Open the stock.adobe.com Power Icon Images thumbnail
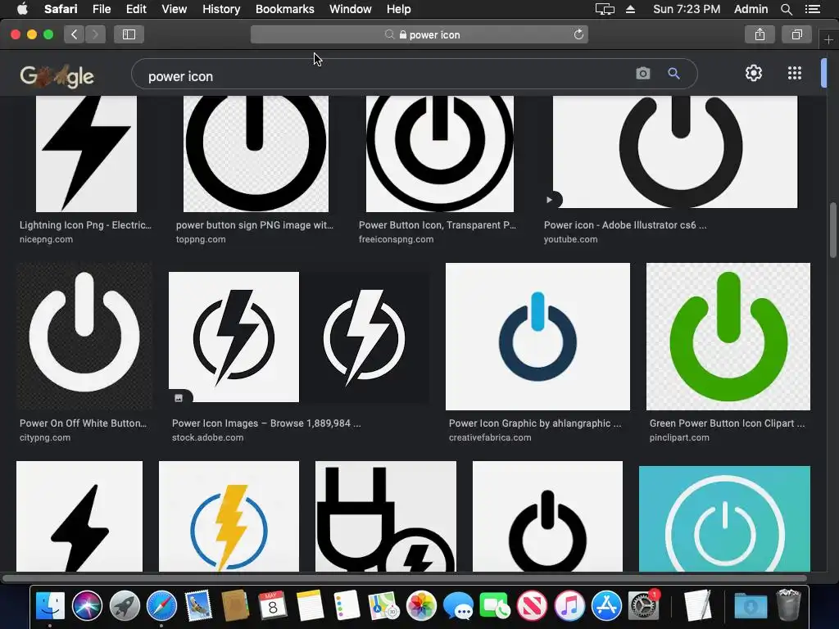This screenshot has width=839, height=629. pos(298,337)
